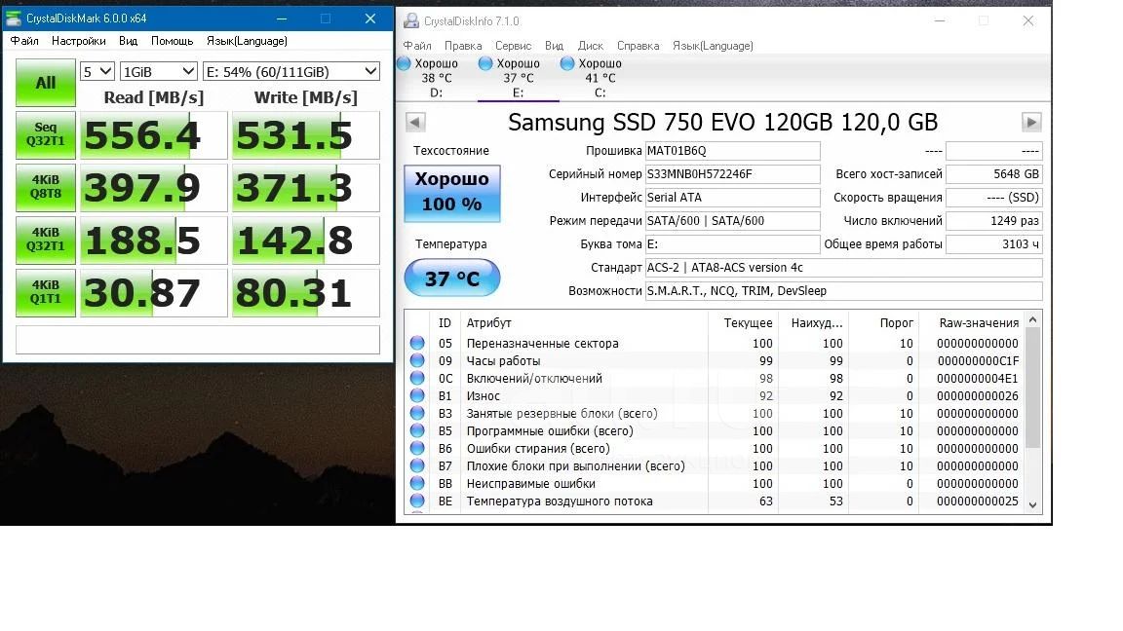Image resolution: width=1123 pixels, height=631 pixels.
Task: Open Сервис menu in CrystalDiskInfo
Action: pyautogui.click(x=514, y=46)
